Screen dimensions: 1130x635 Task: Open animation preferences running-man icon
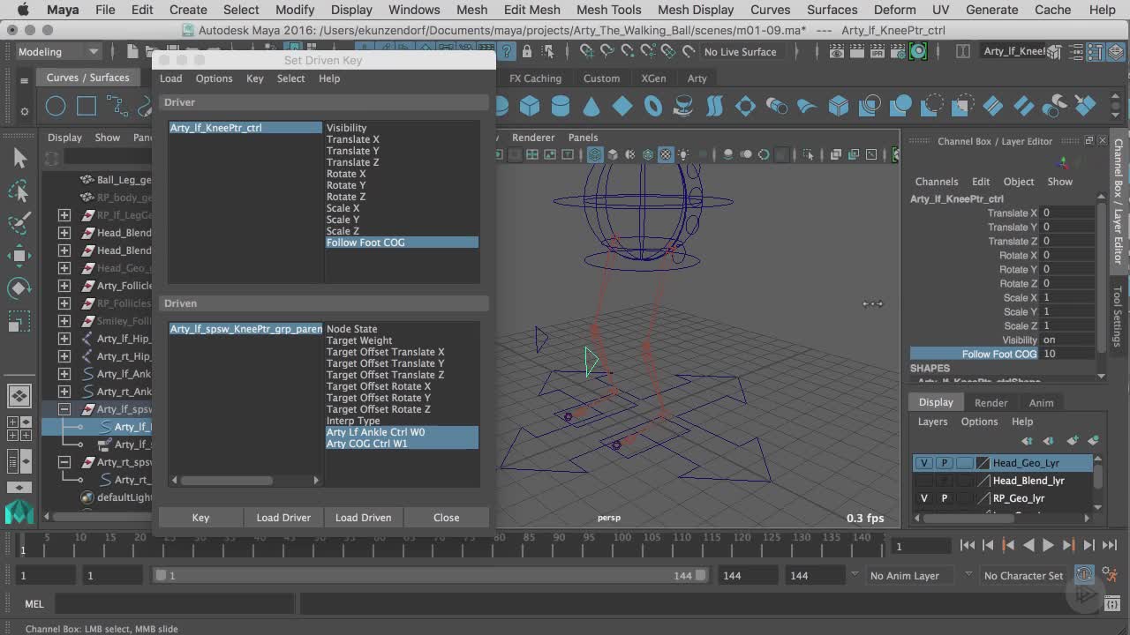coord(1111,575)
